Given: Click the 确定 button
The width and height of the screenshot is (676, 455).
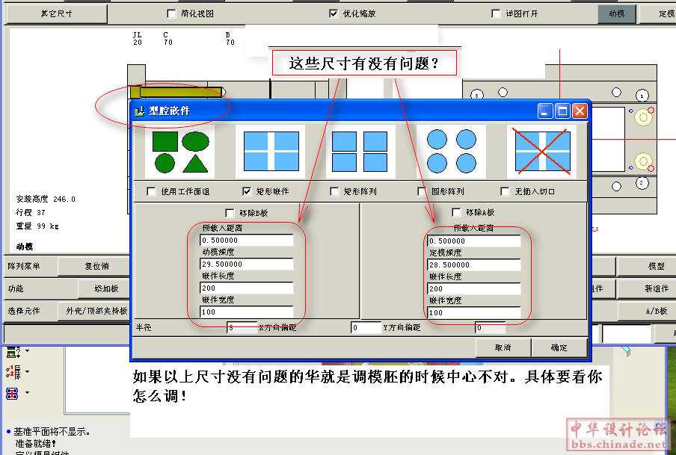Looking at the screenshot, I should pos(559,347).
